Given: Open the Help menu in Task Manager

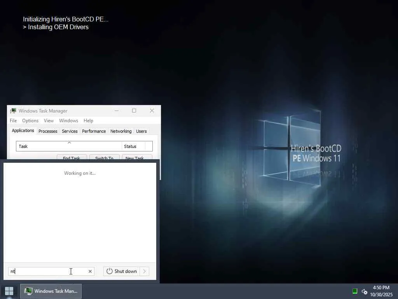Looking at the screenshot, I should click(88, 121).
